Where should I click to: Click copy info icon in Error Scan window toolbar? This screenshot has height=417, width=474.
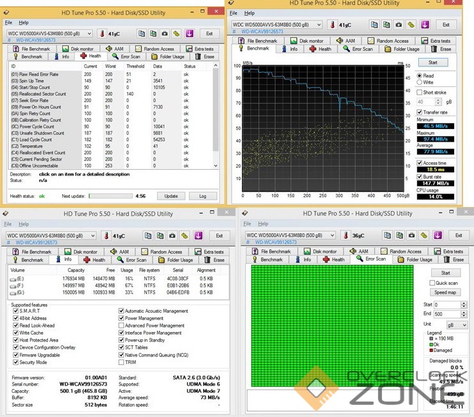point(387,235)
